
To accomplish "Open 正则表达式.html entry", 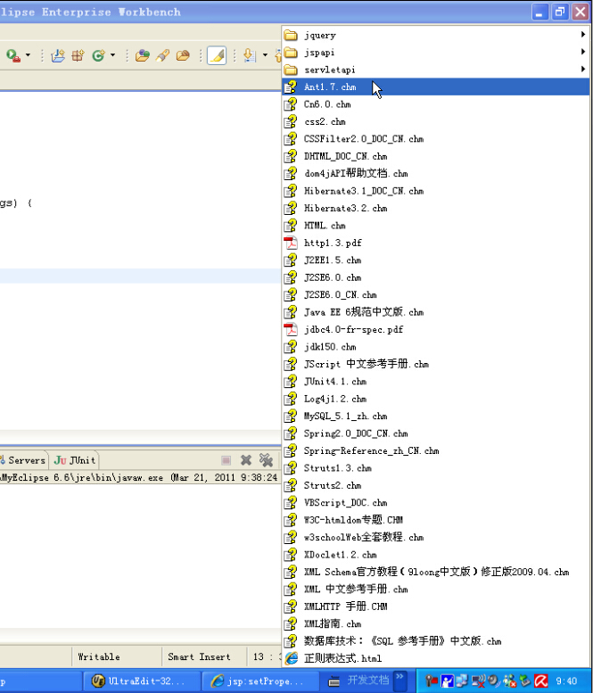I will (436, 658).
